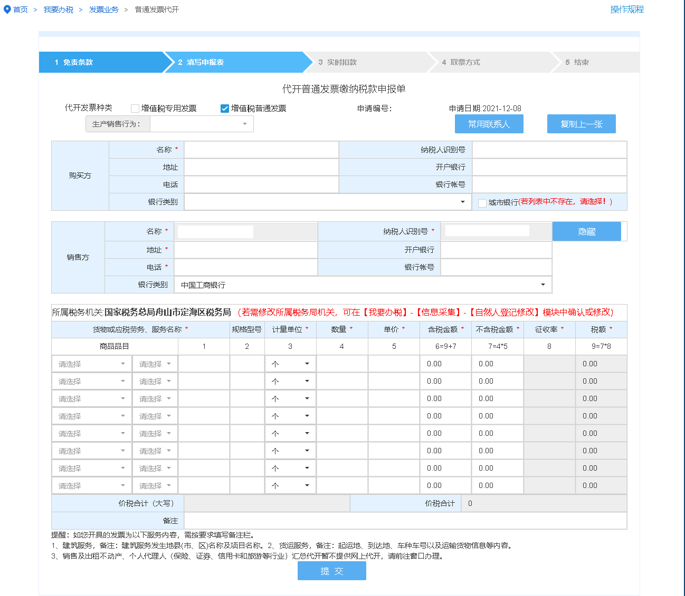Click 国家税务总局舟山市定海区税务局 text

(x=168, y=312)
